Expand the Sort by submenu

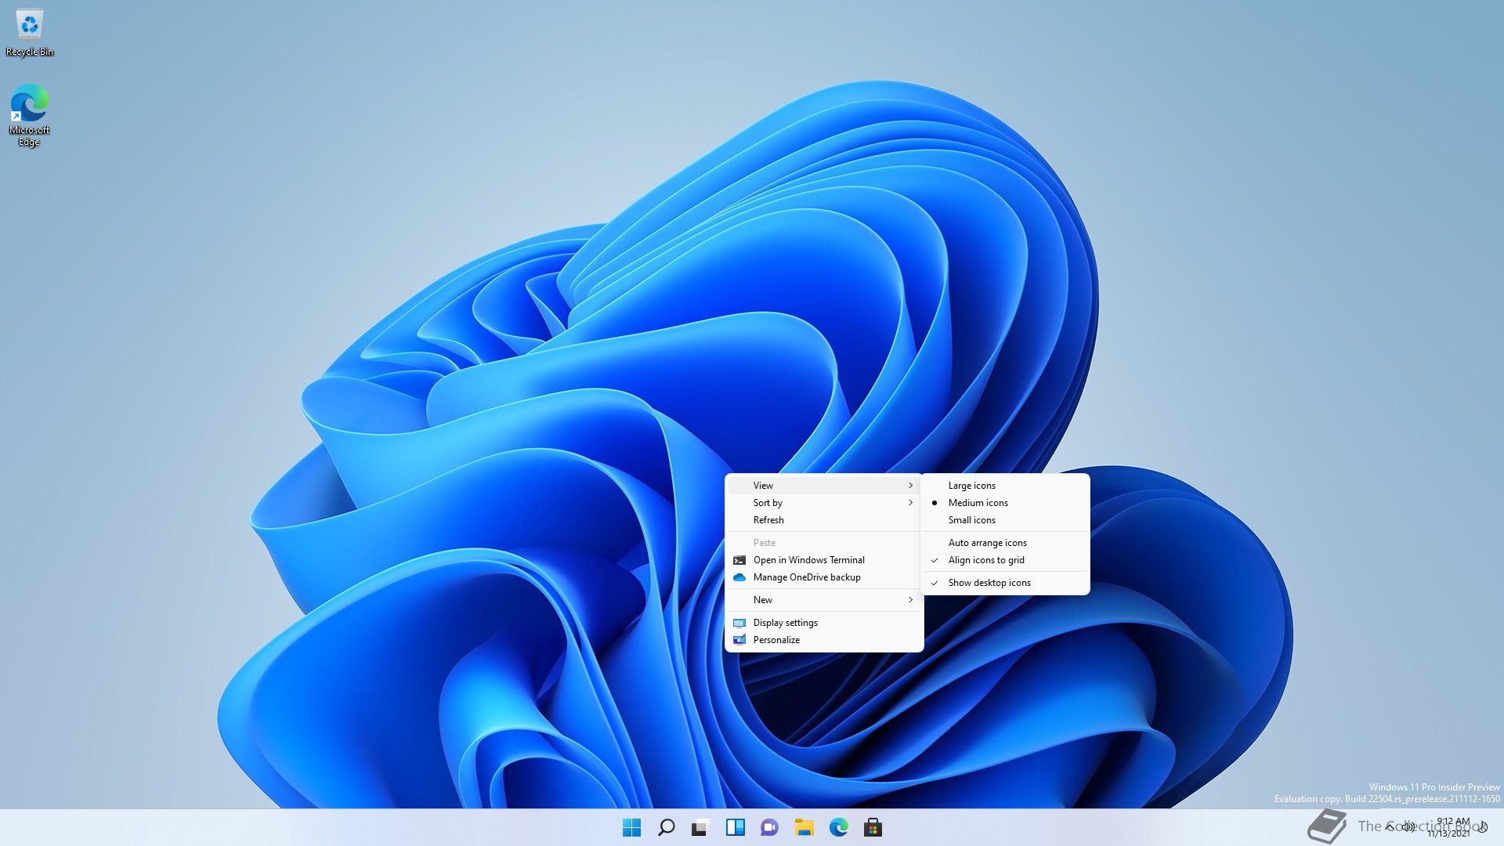pyautogui.click(x=824, y=503)
